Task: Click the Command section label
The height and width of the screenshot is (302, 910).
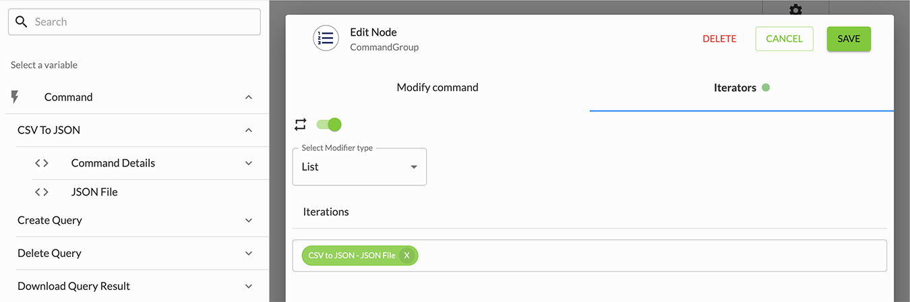Action: [69, 97]
